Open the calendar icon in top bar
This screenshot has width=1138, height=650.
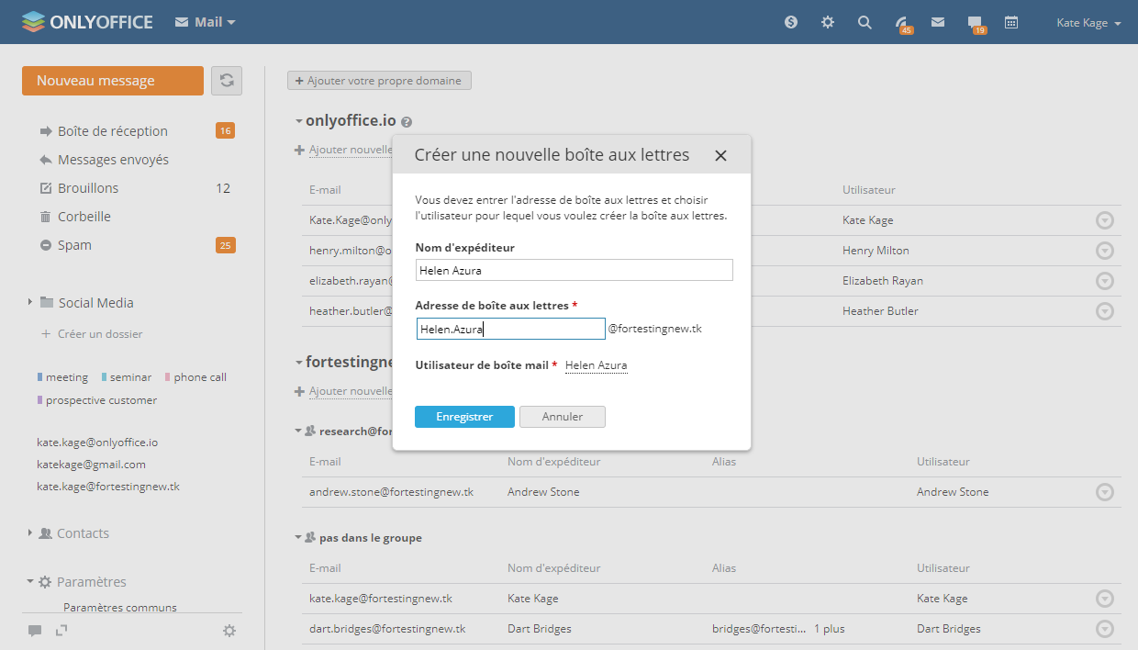[1011, 22]
